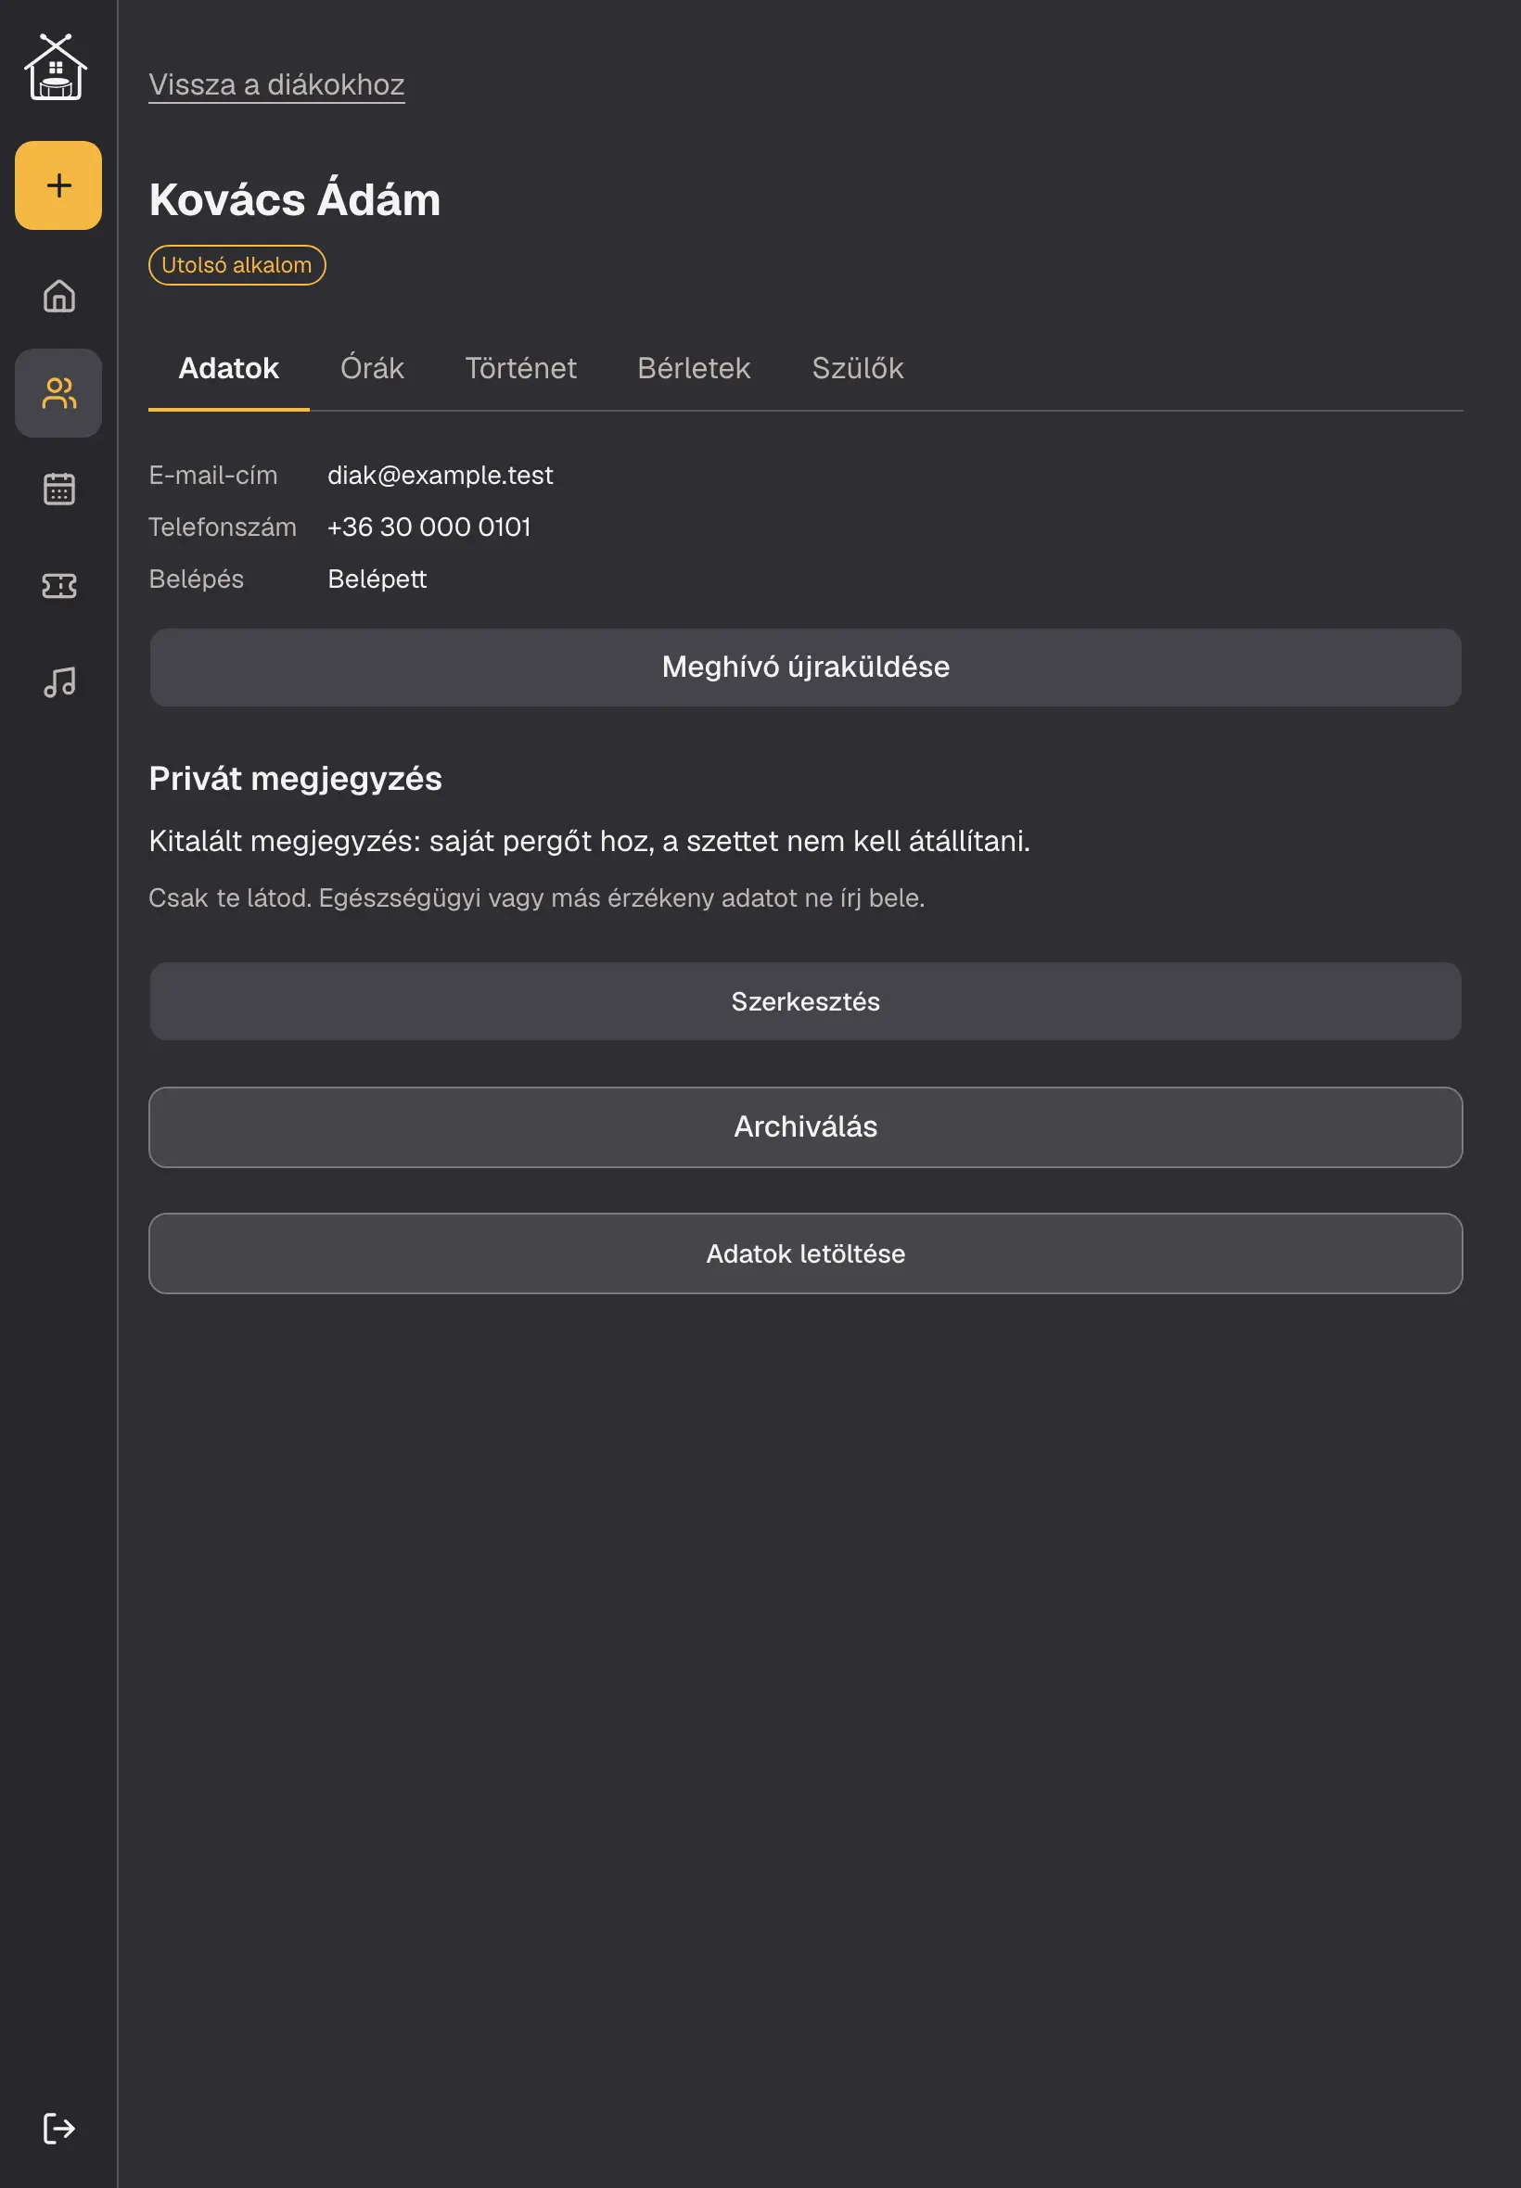
Task: Switch to the Órák tab
Action: (372, 369)
